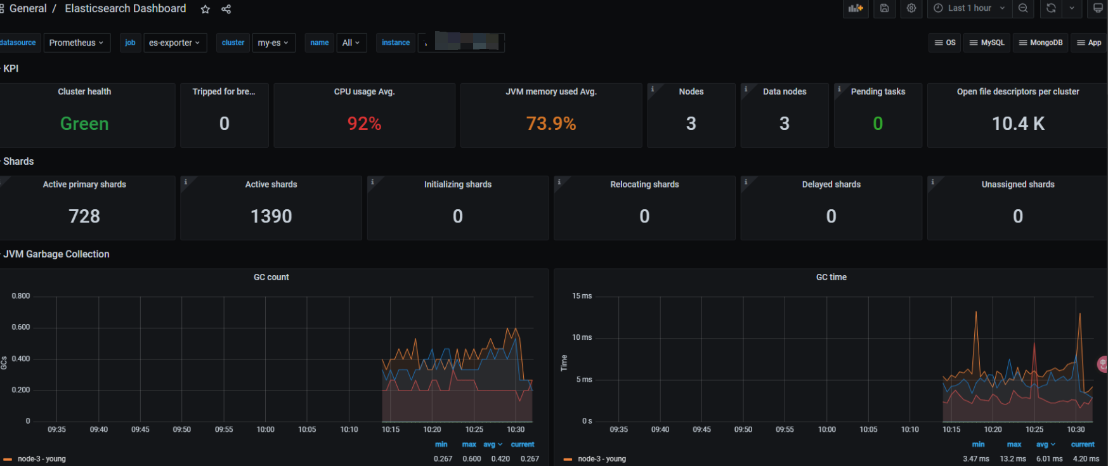Open the MongoDB dashboards link menu
The width and height of the screenshot is (1108, 466).
[1040, 42]
